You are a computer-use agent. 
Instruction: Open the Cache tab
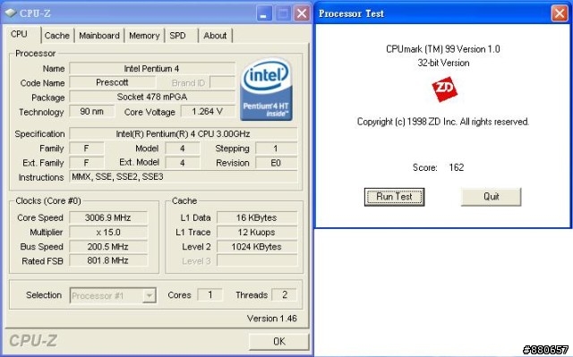click(x=57, y=36)
